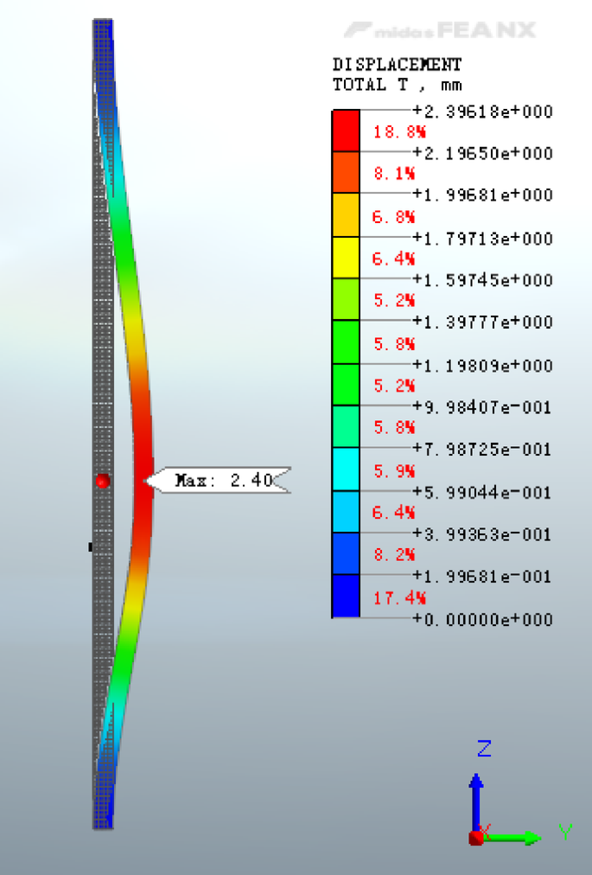The image size is (592, 875).
Task: Select the Max: 2.40 callout tag
Action: point(220,481)
